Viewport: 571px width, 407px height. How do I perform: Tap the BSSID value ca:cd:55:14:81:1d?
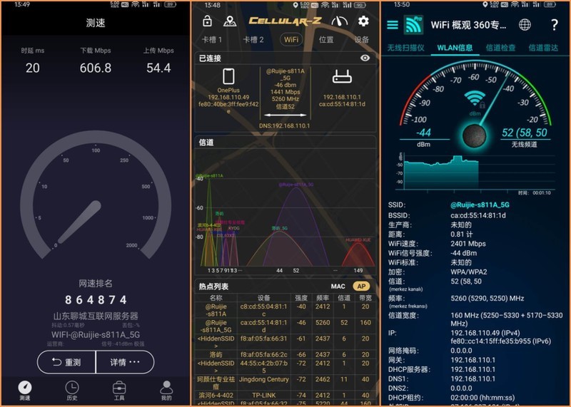[x=477, y=215]
